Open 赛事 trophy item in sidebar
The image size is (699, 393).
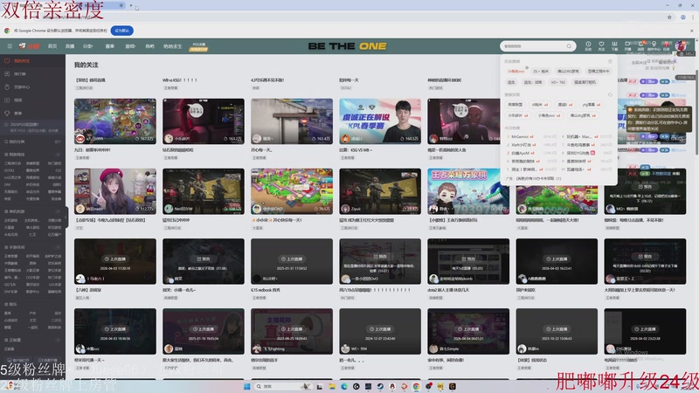(x=32, y=114)
